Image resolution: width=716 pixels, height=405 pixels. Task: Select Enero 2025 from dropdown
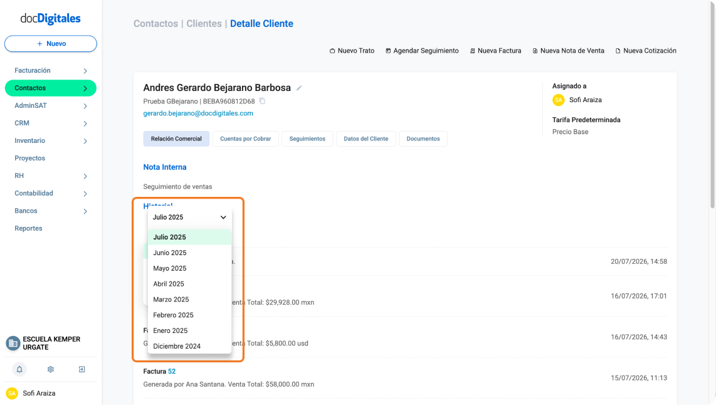pyautogui.click(x=189, y=330)
